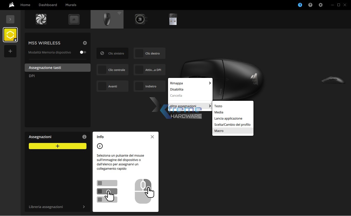Toggle Modalità Memoria dispositivo switch

[x=83, y=52]
